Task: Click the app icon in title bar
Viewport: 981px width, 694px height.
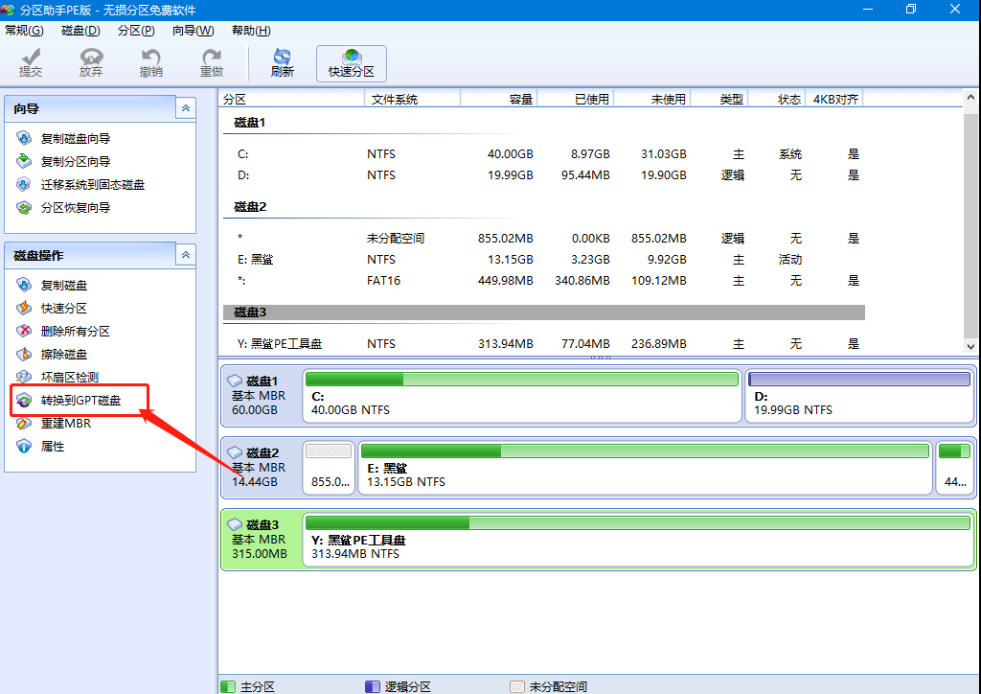Action: (x=8, y=10)
